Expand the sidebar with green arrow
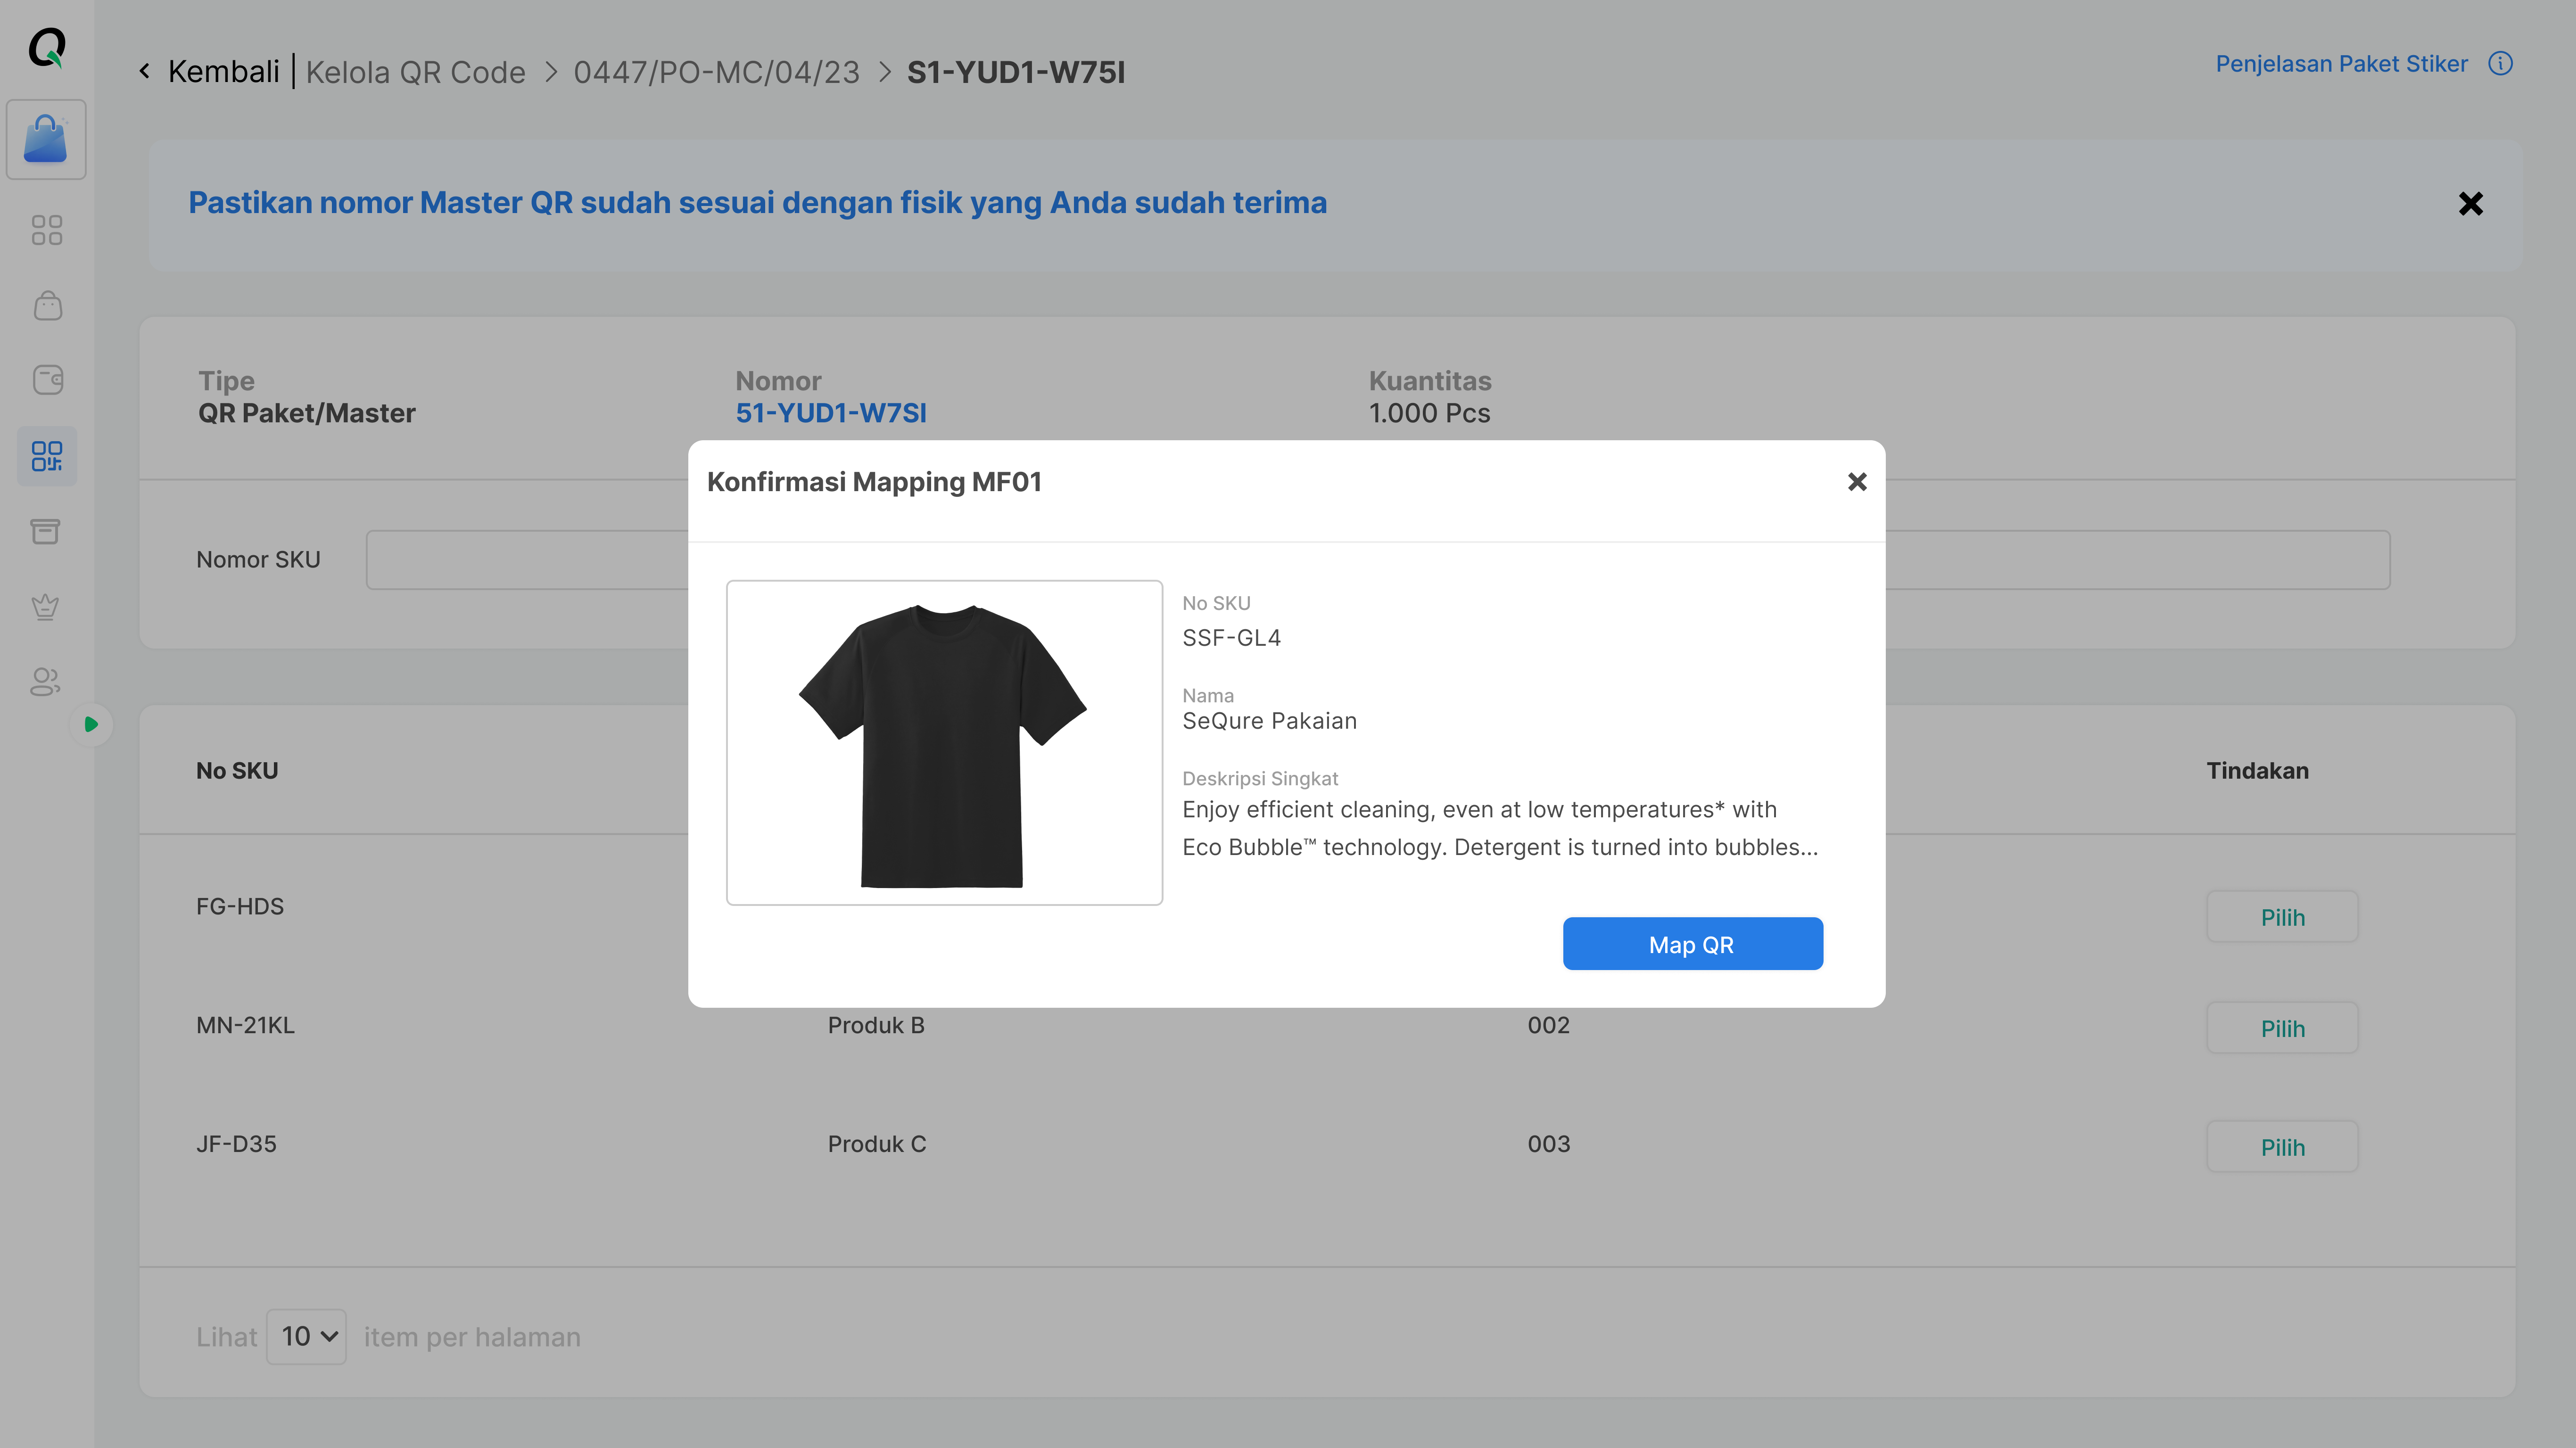The width and height of the screenshot is (2576, 1448). [91, 724]
